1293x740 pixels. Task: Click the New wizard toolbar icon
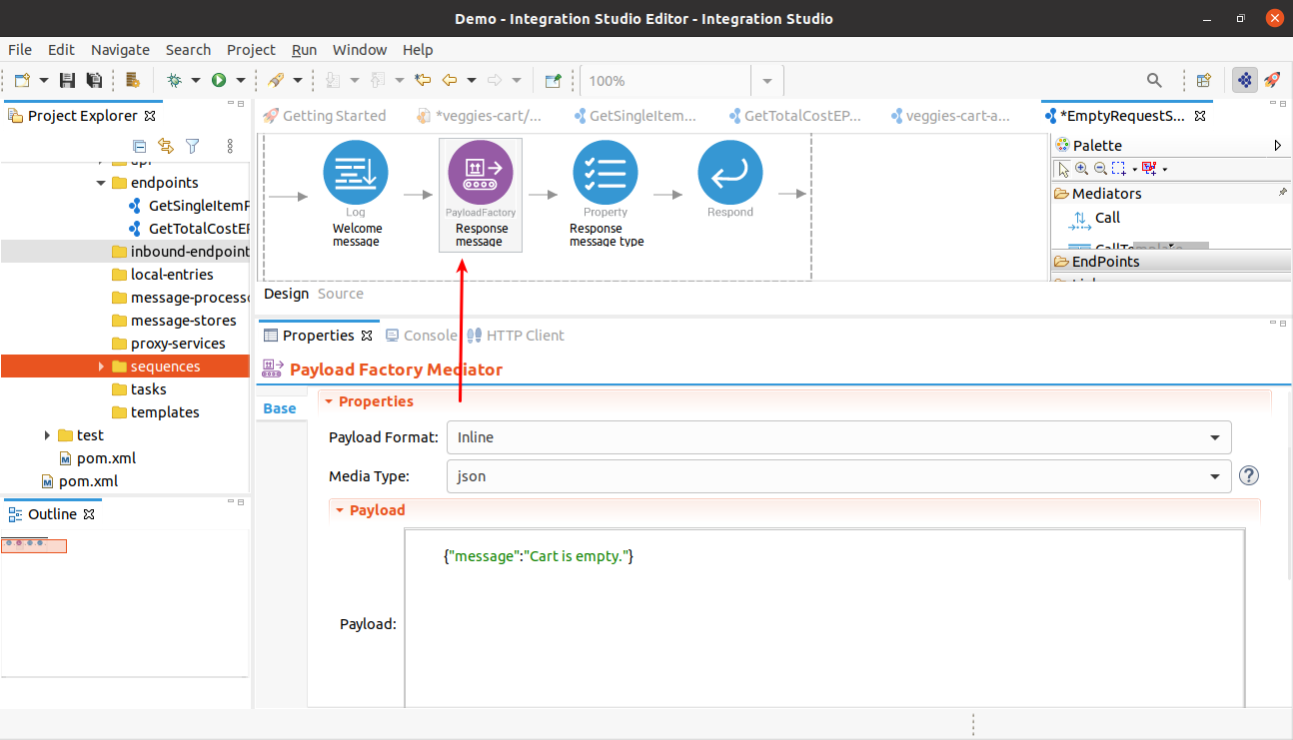click(22, 81)
